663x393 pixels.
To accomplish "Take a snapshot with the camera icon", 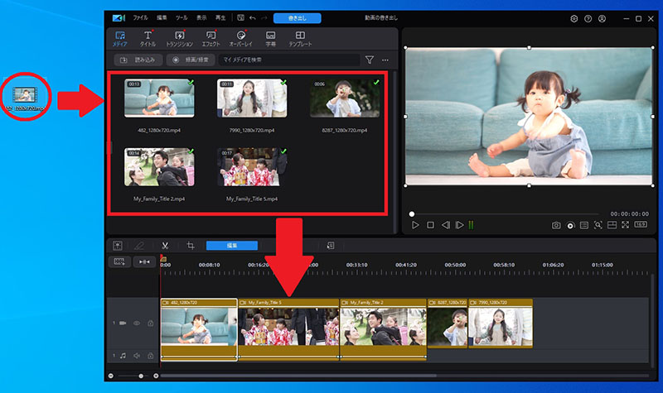I will [x=556, y=225].
